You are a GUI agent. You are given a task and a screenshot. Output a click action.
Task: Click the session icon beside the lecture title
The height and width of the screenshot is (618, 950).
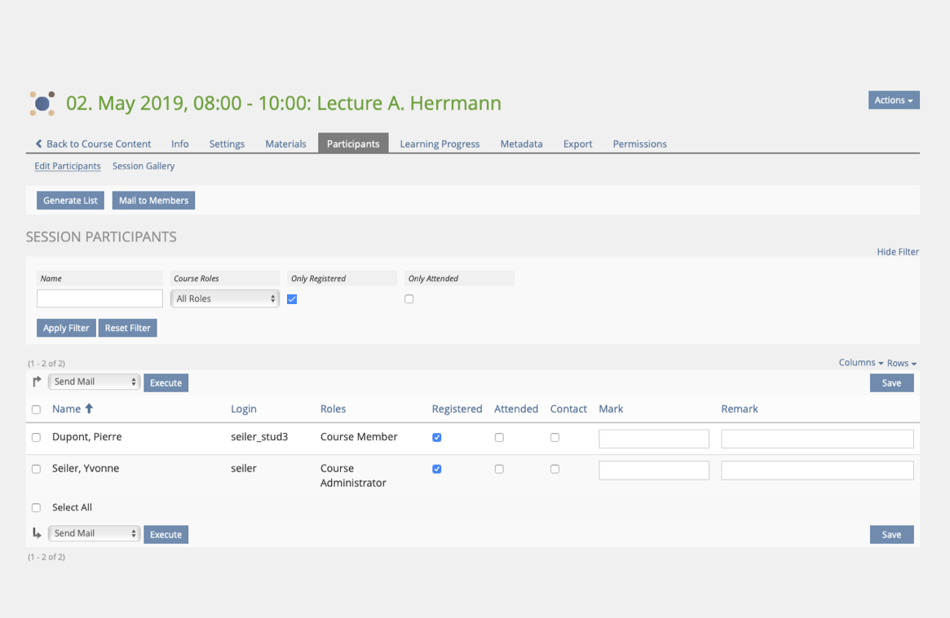pos(42,104)
